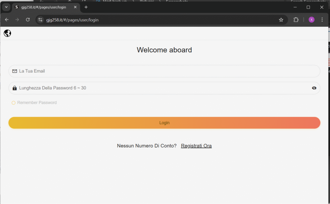
Task: Enable the Remember Password radio option
Action: pyautogui.click(x=14, y=103)
